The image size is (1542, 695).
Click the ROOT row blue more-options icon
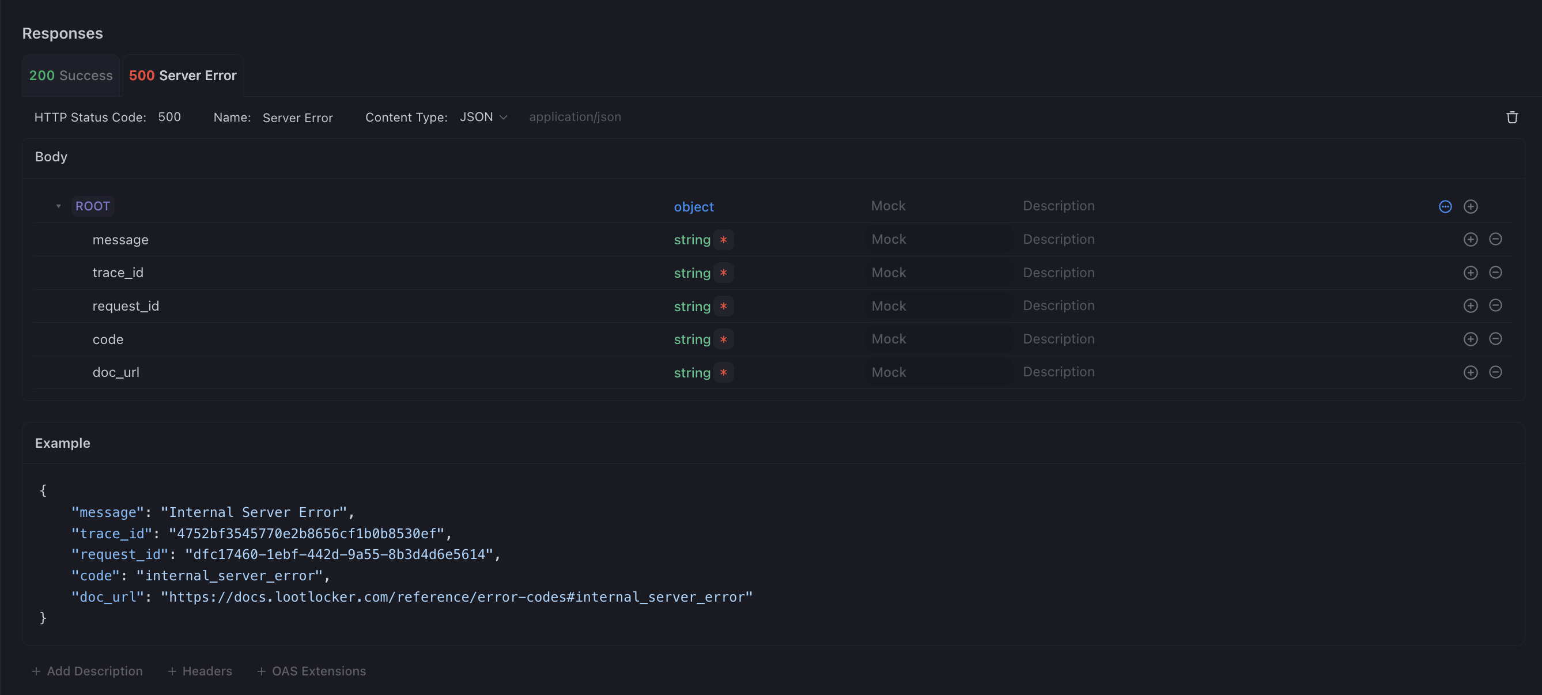pos(1445,206)
